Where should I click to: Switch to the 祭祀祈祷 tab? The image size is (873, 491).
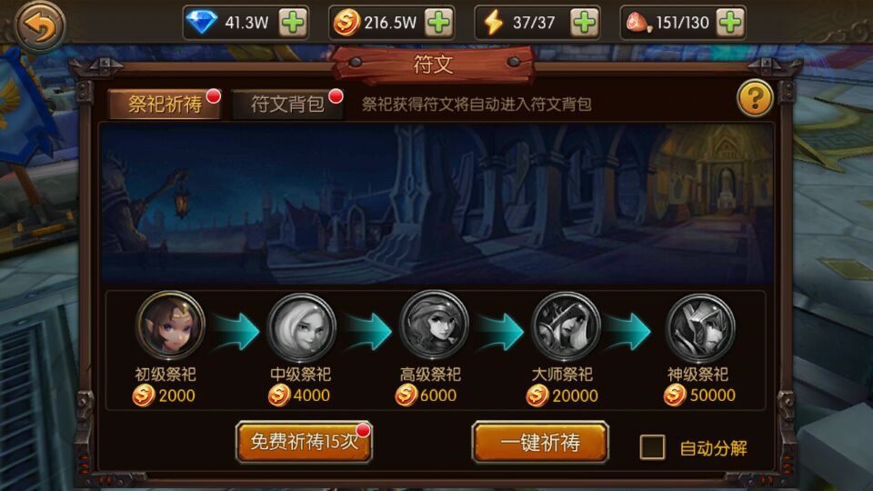166,104
